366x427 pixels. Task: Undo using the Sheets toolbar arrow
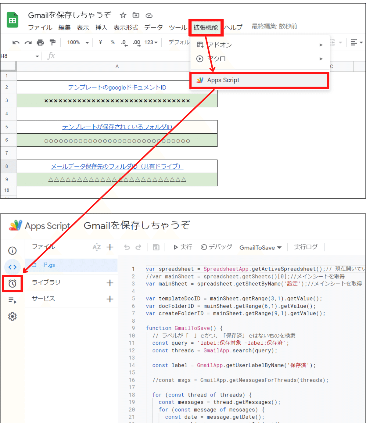(16, 42)
